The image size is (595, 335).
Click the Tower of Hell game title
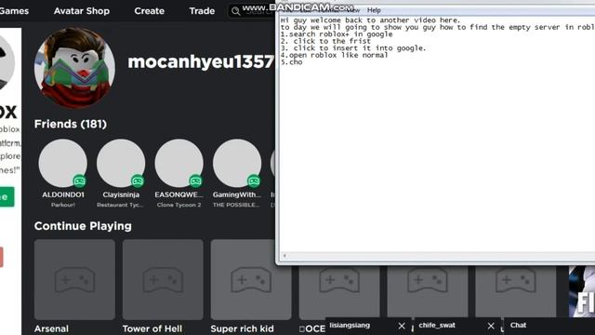pyautogui.click(x=152, y=328)
